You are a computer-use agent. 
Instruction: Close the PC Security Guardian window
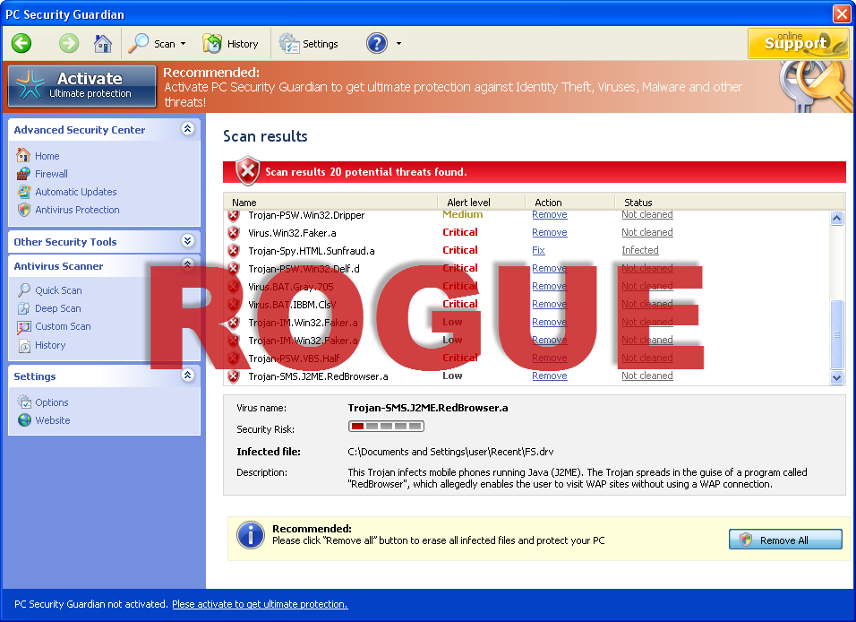coord(842,13)
